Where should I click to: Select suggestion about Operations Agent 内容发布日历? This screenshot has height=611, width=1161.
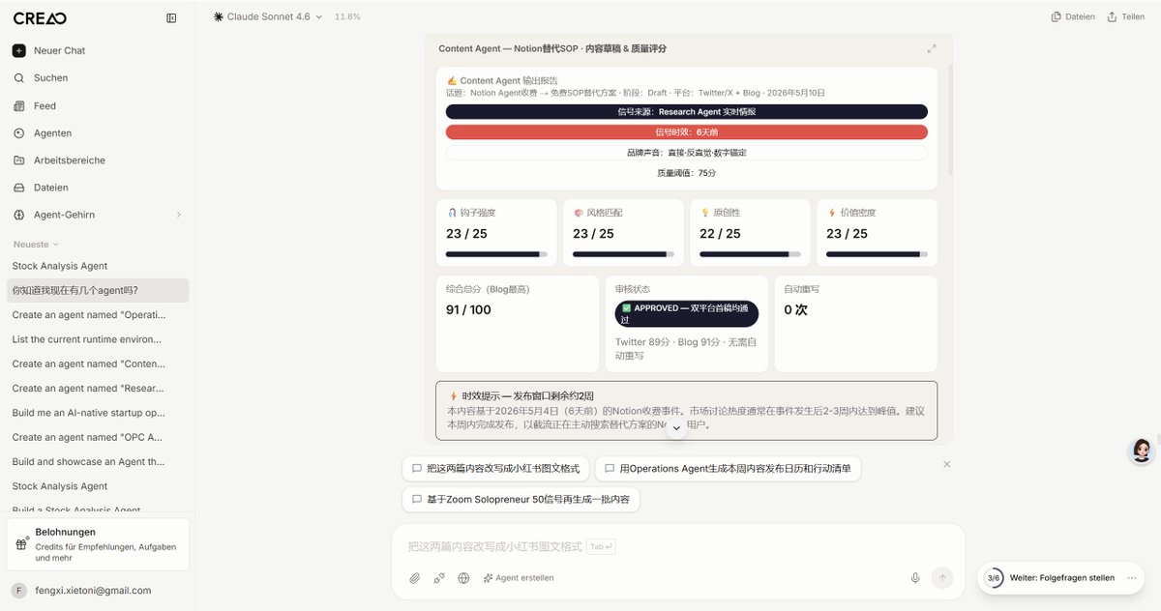pos(728,468)
